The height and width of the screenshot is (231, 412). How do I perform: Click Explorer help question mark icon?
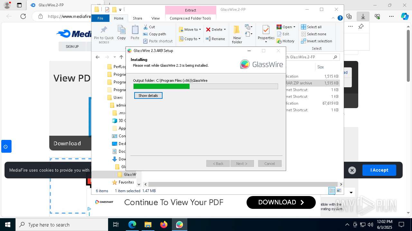tap(340, 18)
